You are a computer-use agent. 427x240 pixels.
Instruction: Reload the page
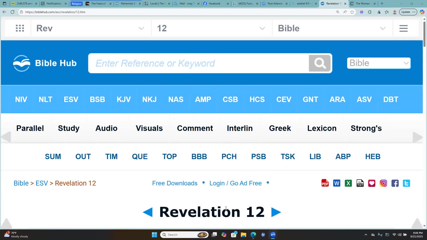pos(12,12)
